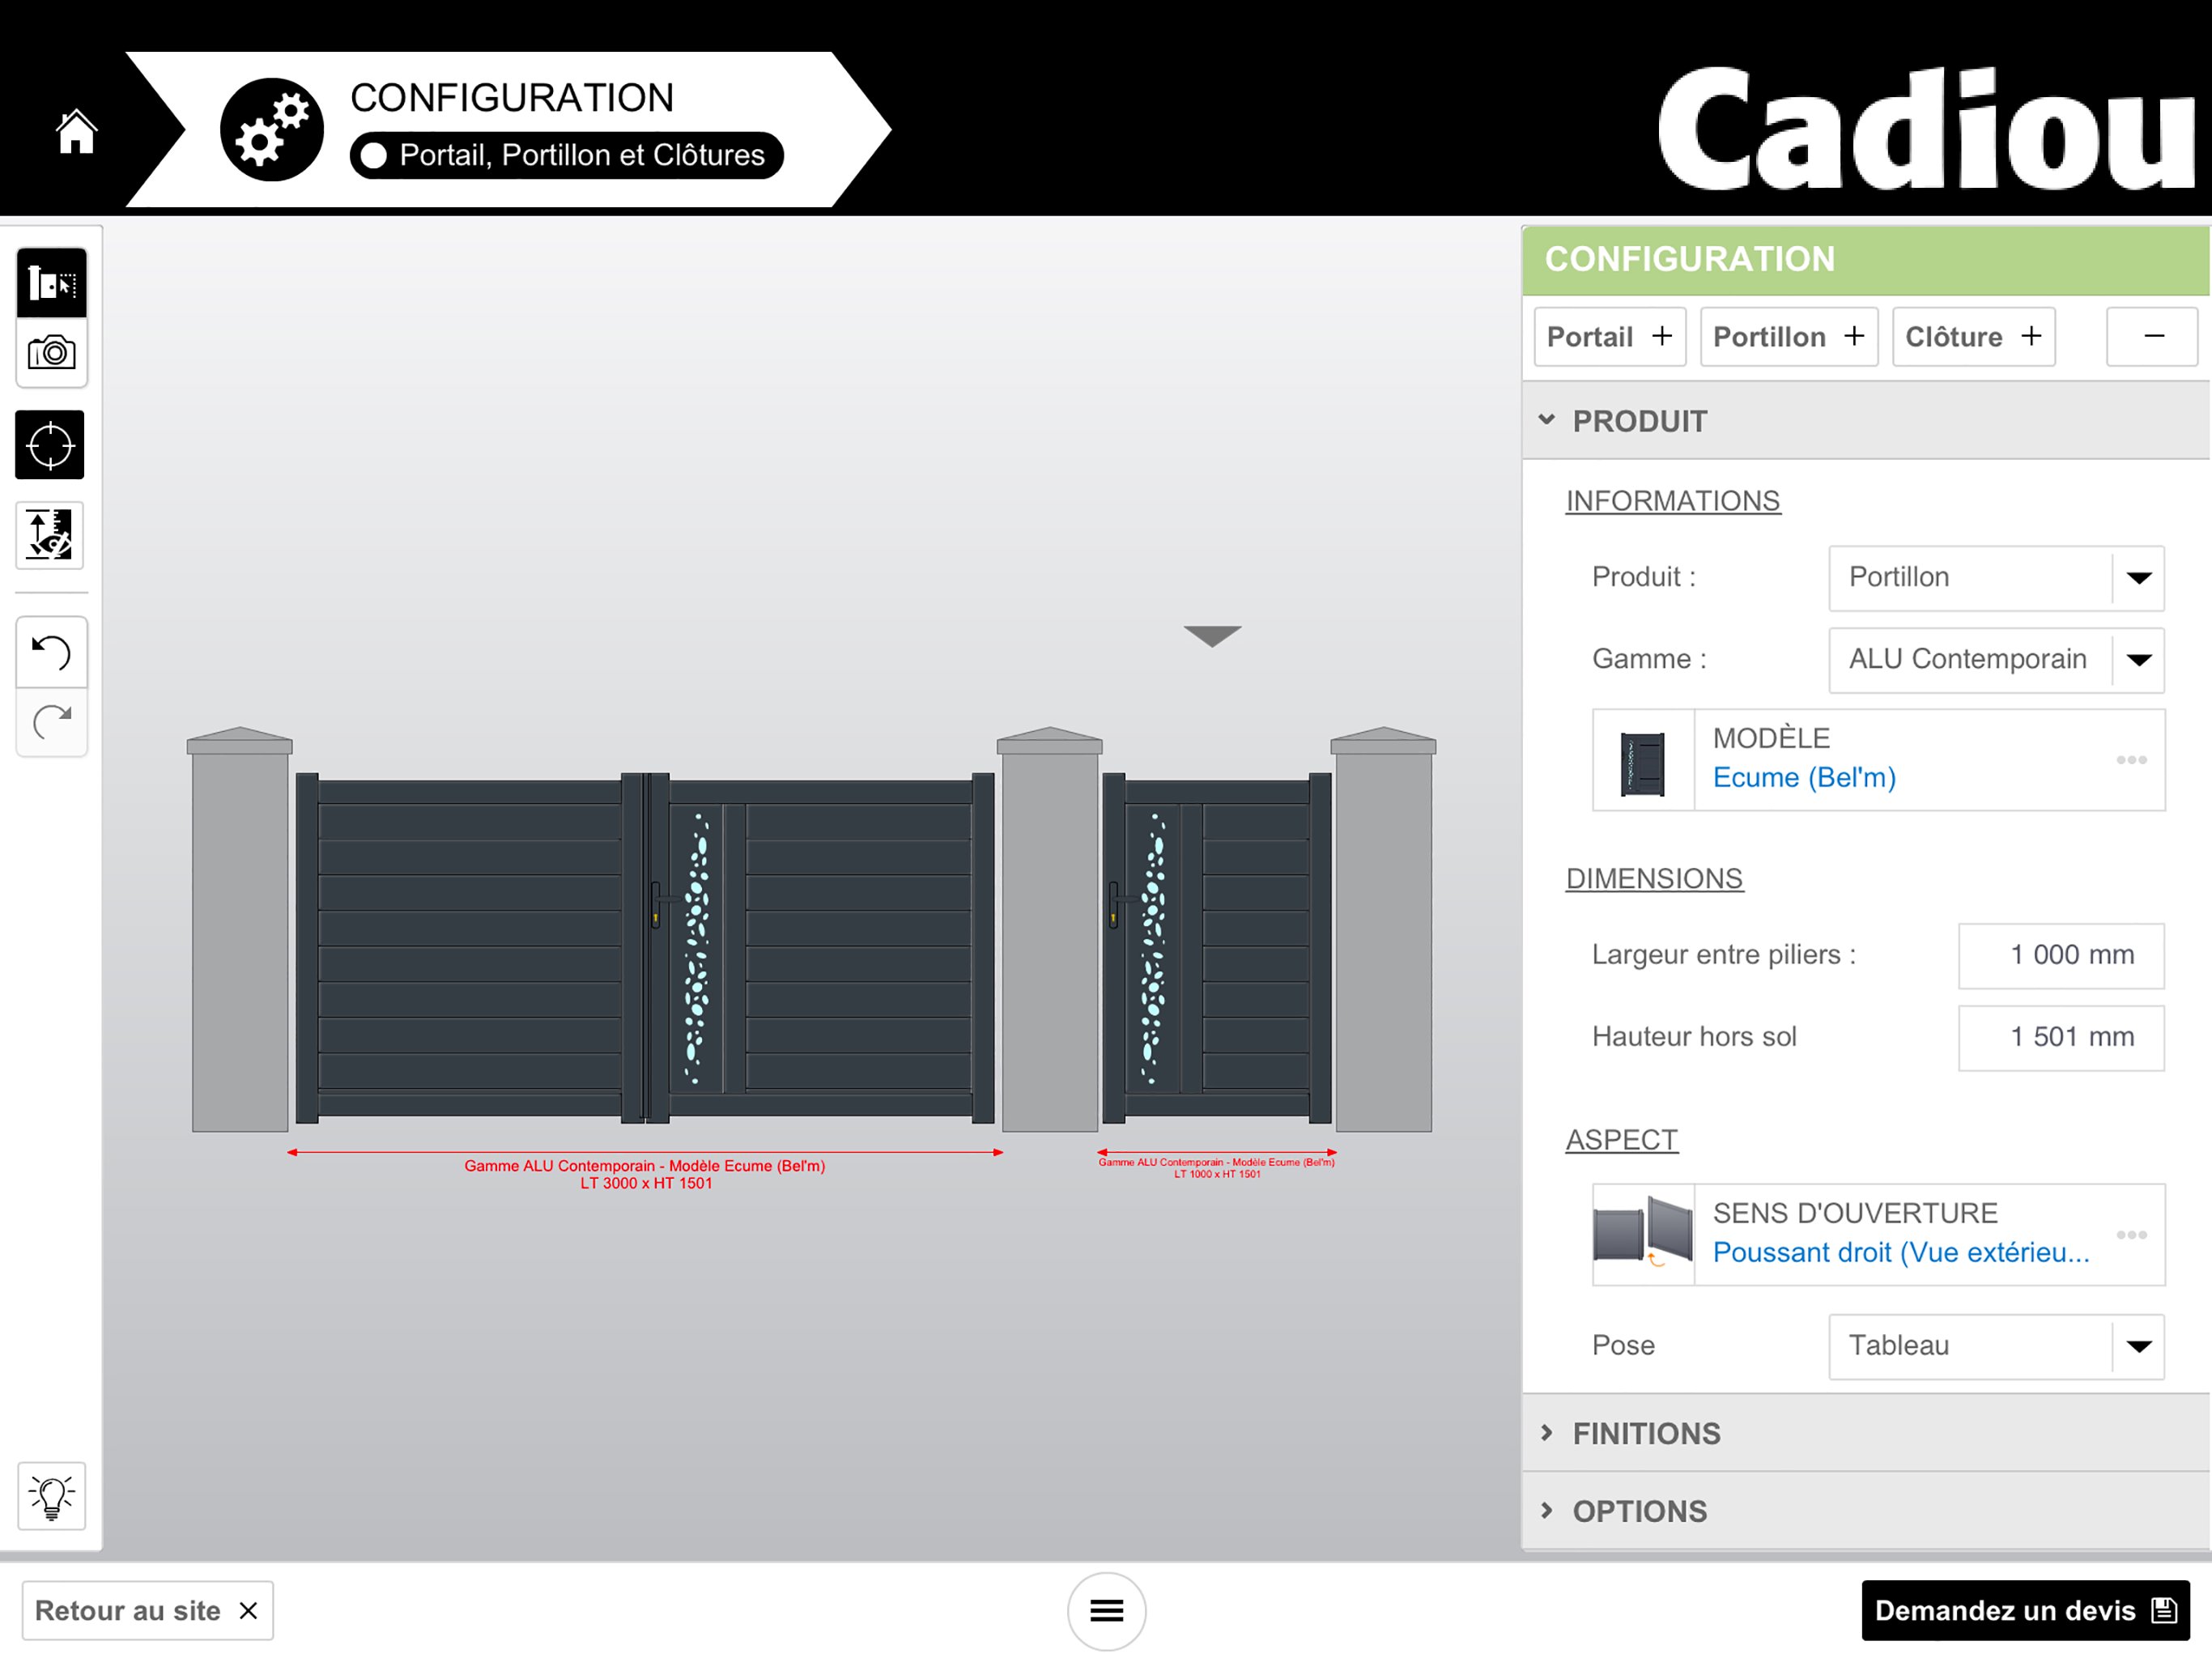Collapse the PRODUIT section

coord(1640,421)
